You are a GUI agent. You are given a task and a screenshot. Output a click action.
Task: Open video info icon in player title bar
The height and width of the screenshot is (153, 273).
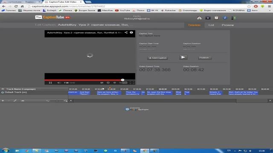[x=131, y=32]
